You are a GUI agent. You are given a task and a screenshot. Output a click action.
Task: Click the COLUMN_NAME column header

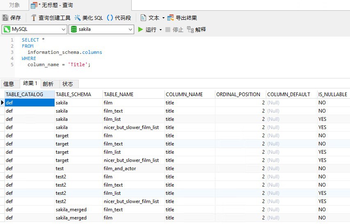pyautogui.click(x=190, y=95)
